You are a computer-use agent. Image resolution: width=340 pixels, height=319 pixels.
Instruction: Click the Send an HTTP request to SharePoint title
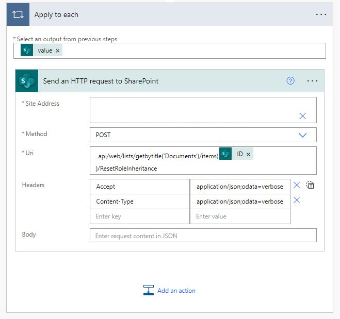pos(101,81)
